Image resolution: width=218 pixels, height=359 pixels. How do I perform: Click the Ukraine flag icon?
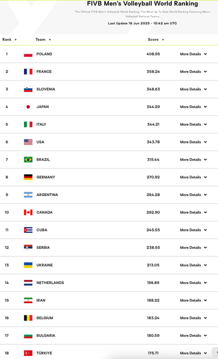click(x=28, y=265)
